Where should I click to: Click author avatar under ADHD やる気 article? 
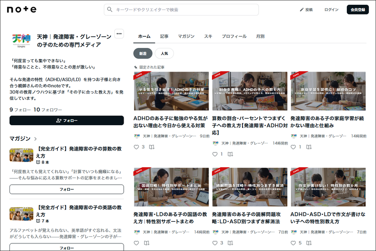point(137,136)
